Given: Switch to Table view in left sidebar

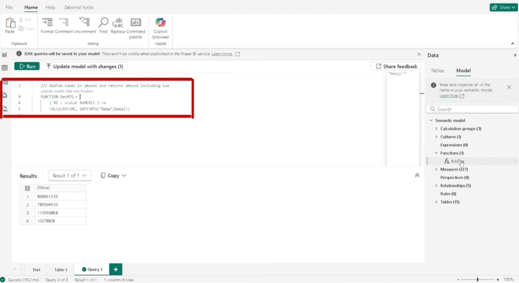Looking at the screenshot, I should point(5,68).
